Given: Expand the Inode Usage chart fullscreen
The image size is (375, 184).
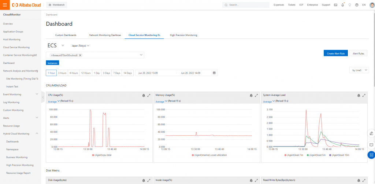Looking at the screenshot, I should point(256,180).
